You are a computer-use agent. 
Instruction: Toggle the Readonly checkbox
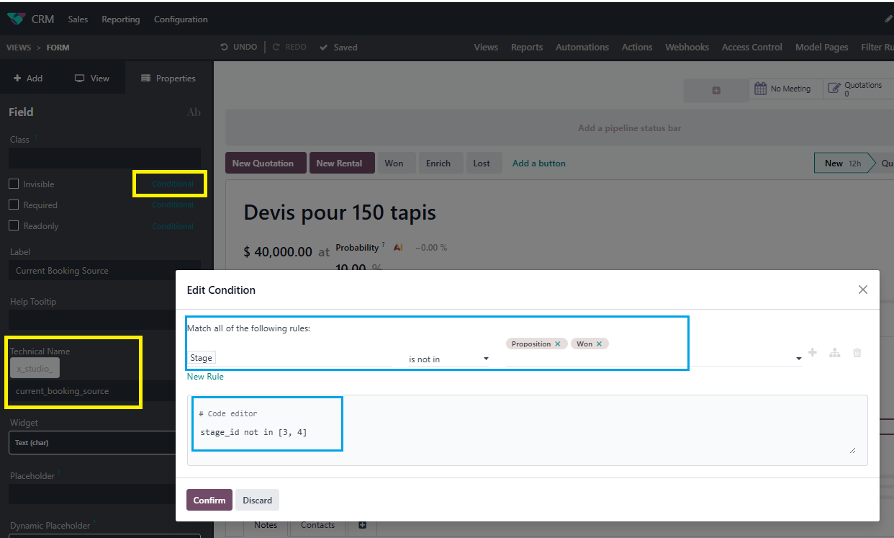pyautogui.click(x=14, y=225)
